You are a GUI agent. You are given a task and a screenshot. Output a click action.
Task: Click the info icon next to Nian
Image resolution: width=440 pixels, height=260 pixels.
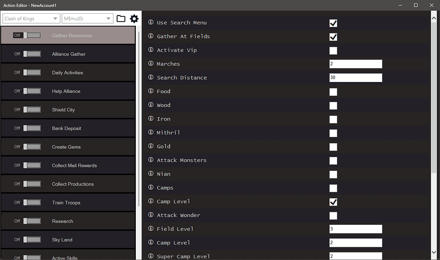150,174
